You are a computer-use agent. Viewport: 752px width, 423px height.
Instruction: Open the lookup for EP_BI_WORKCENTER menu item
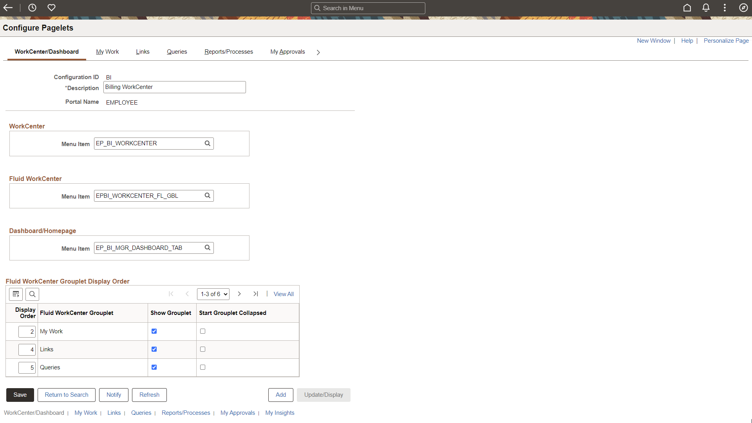coord(207,143)
